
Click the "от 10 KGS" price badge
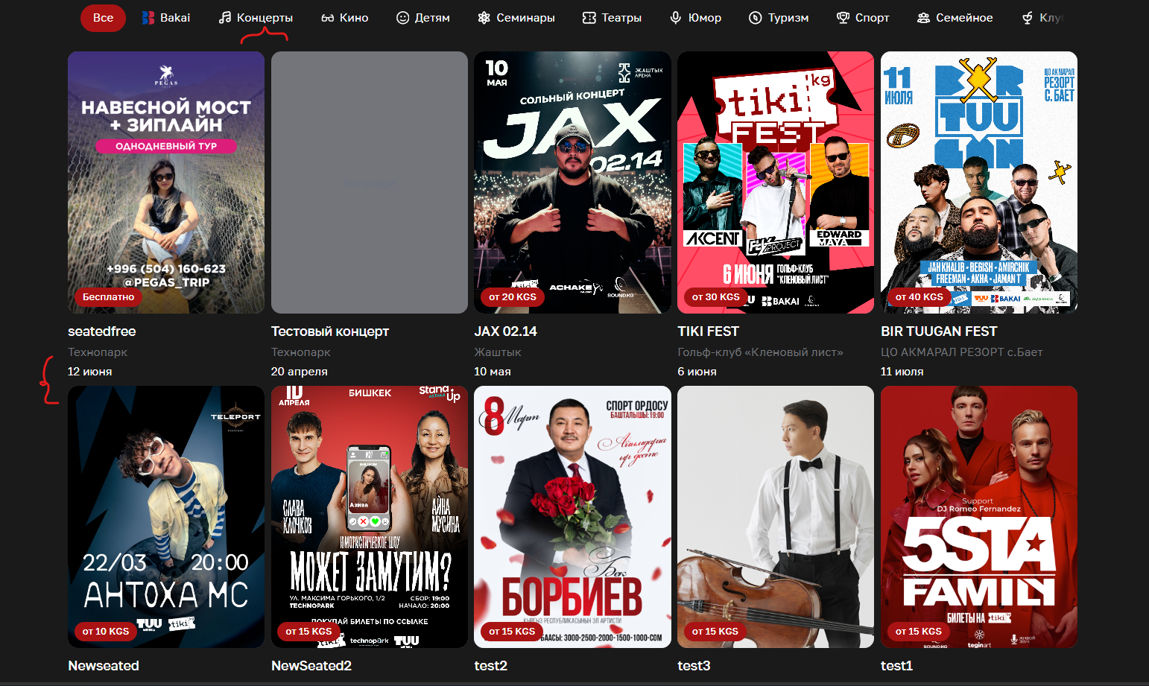point(106,631)
